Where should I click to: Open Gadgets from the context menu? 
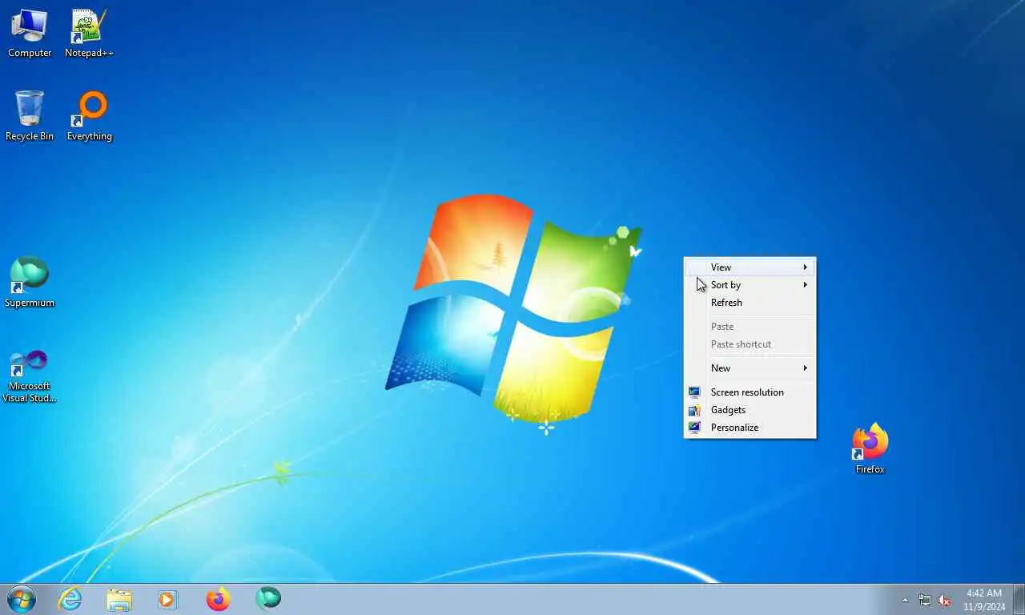click(750, 410)
